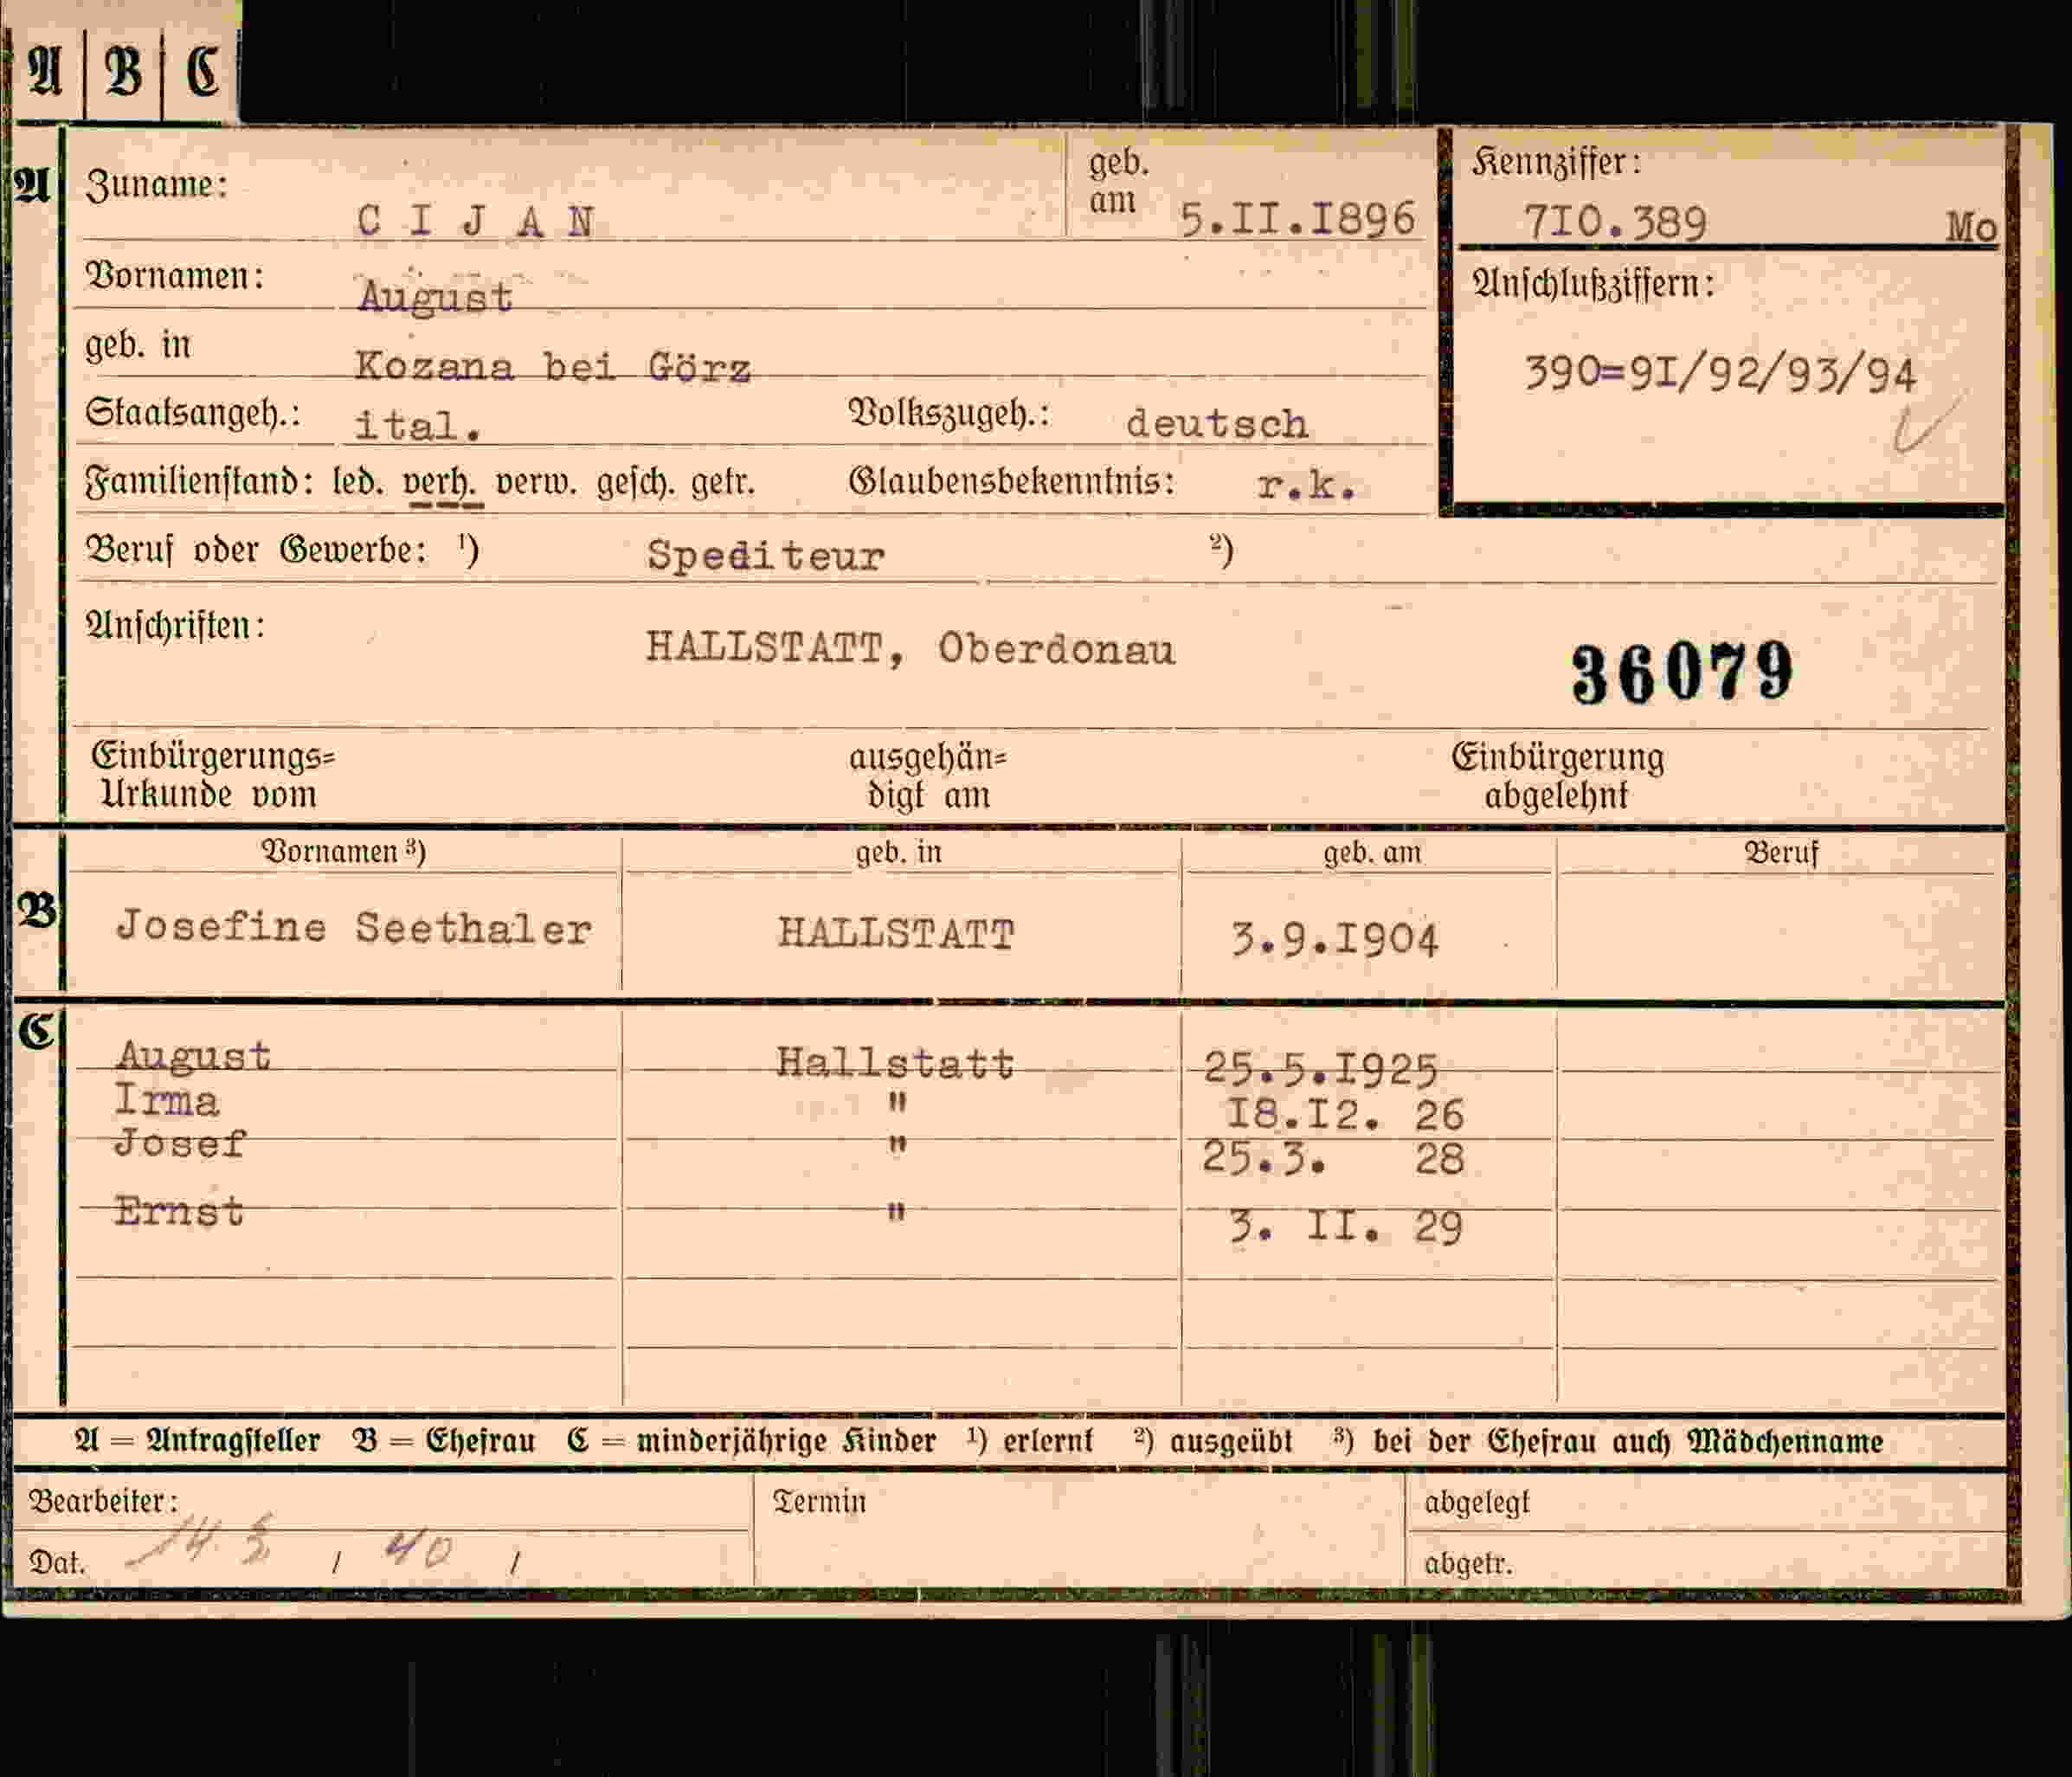2072x1777 pixels.
Task: Click the marital status option "verw."
Action: coord(538,483)
